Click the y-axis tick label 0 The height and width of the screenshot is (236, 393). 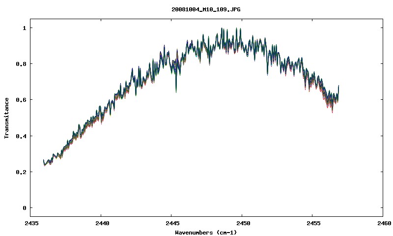pyautogui.click(x=24, y=208)
